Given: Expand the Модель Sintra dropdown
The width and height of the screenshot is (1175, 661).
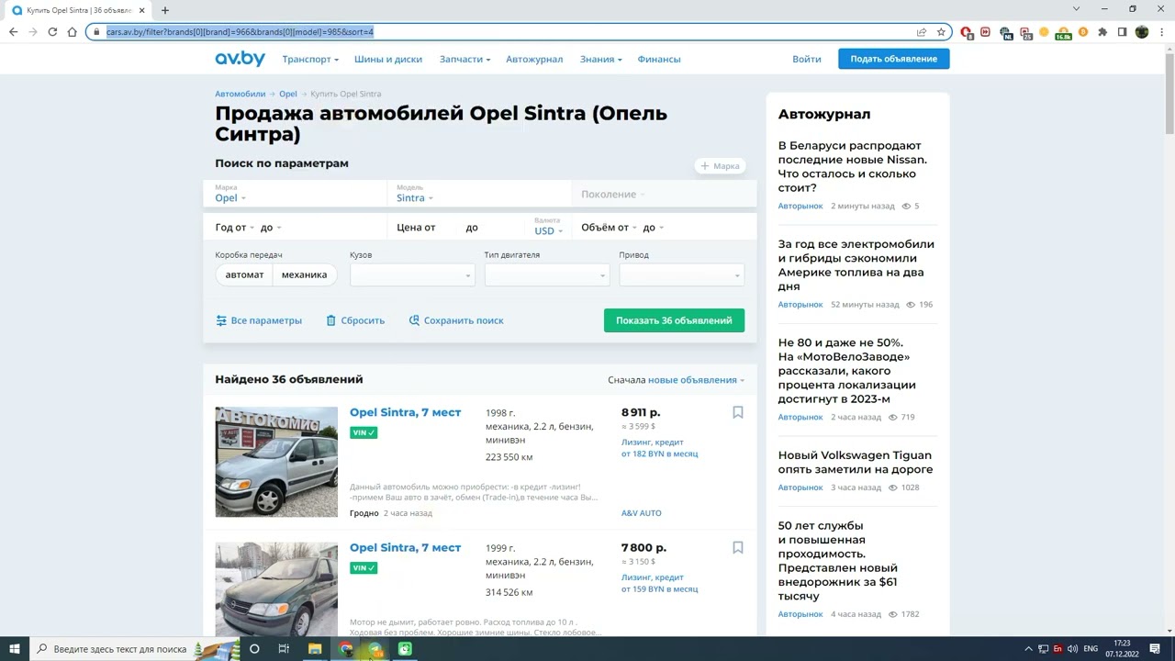Looking at the screenshot, I should click(478, 194).
